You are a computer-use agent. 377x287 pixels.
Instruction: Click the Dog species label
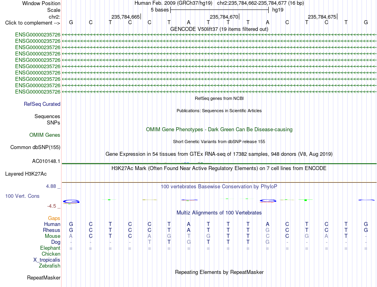pos(56,242)
